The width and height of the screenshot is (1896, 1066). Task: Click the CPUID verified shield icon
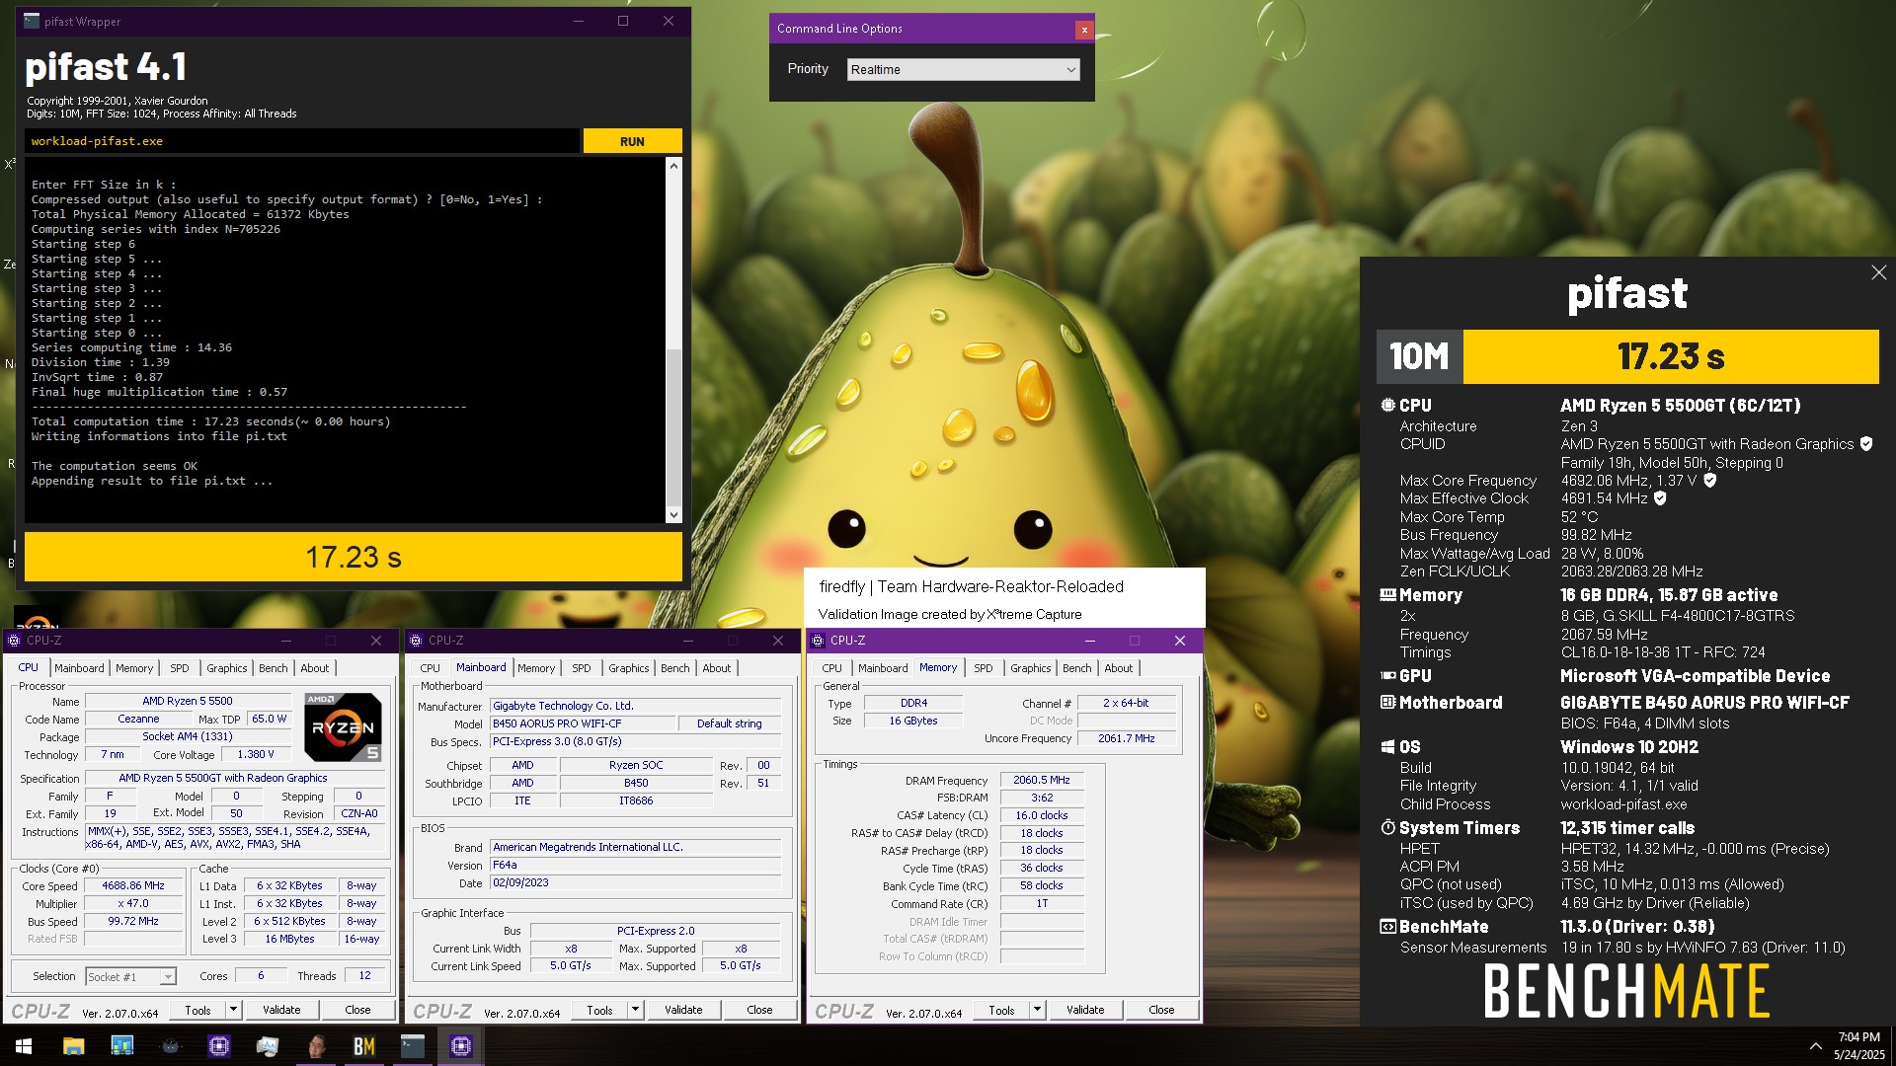tap(1866, 444)
